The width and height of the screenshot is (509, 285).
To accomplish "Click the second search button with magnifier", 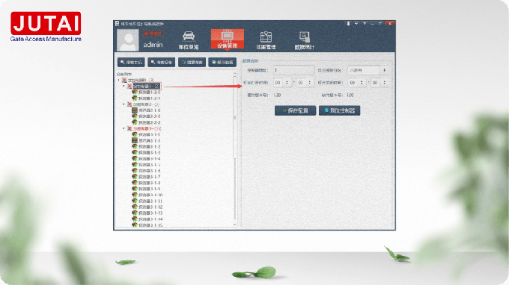I will [x=162, y=62].
